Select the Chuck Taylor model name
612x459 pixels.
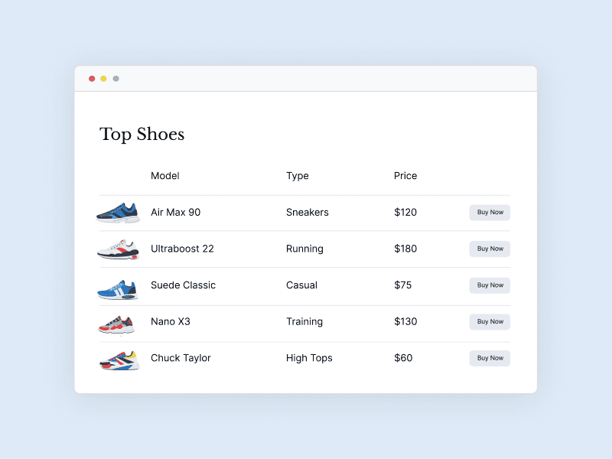[181, 358]
